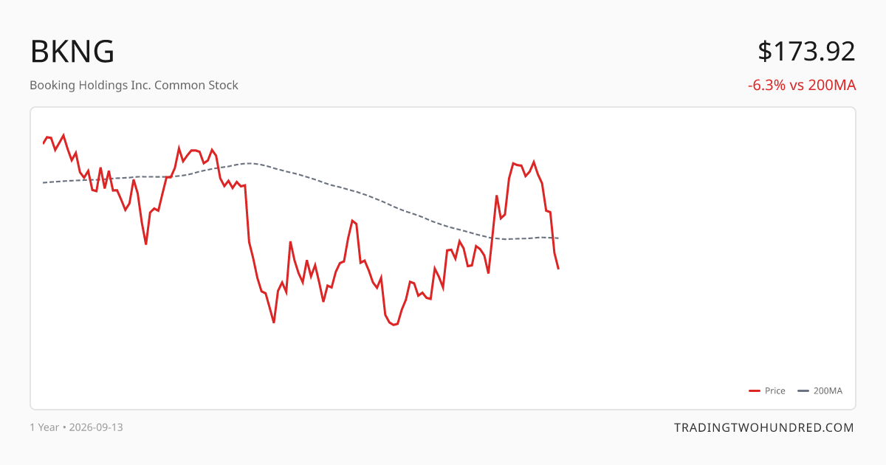Click the lowest trough of the price line
Screen dimensions: 886x465
coord(394,325)
